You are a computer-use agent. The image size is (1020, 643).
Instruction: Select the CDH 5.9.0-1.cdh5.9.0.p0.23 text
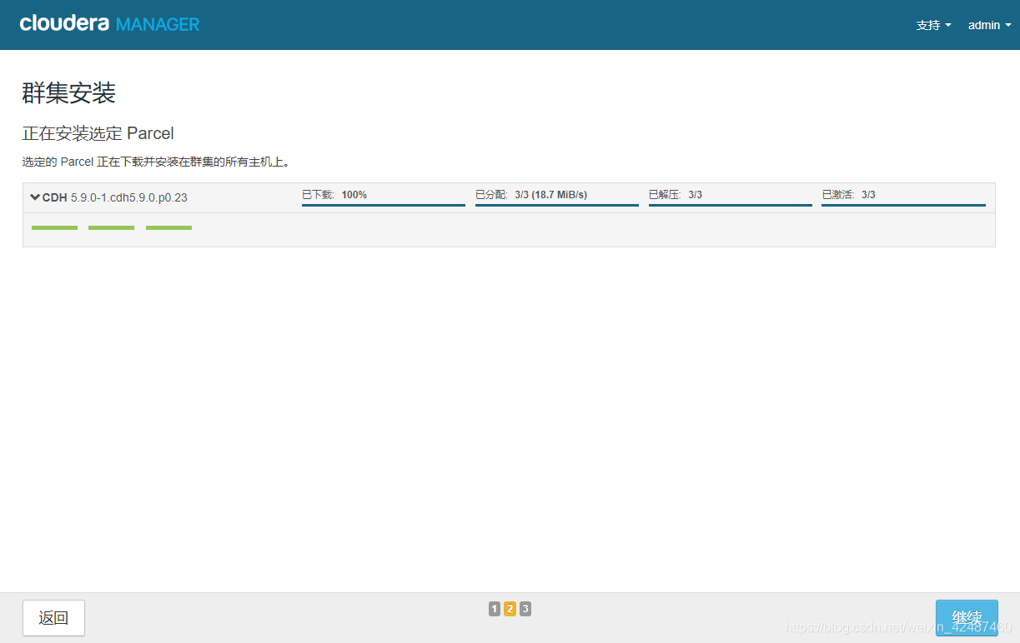115,198
